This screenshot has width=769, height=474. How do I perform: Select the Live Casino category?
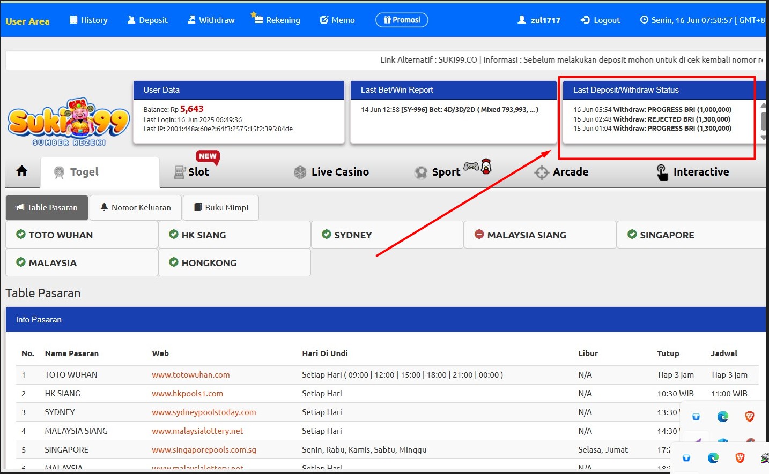click(331, 172)
